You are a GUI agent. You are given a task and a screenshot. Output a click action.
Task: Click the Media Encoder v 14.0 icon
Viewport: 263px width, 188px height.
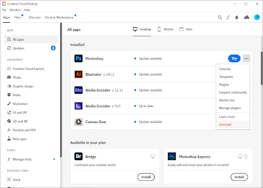(79, 106)
